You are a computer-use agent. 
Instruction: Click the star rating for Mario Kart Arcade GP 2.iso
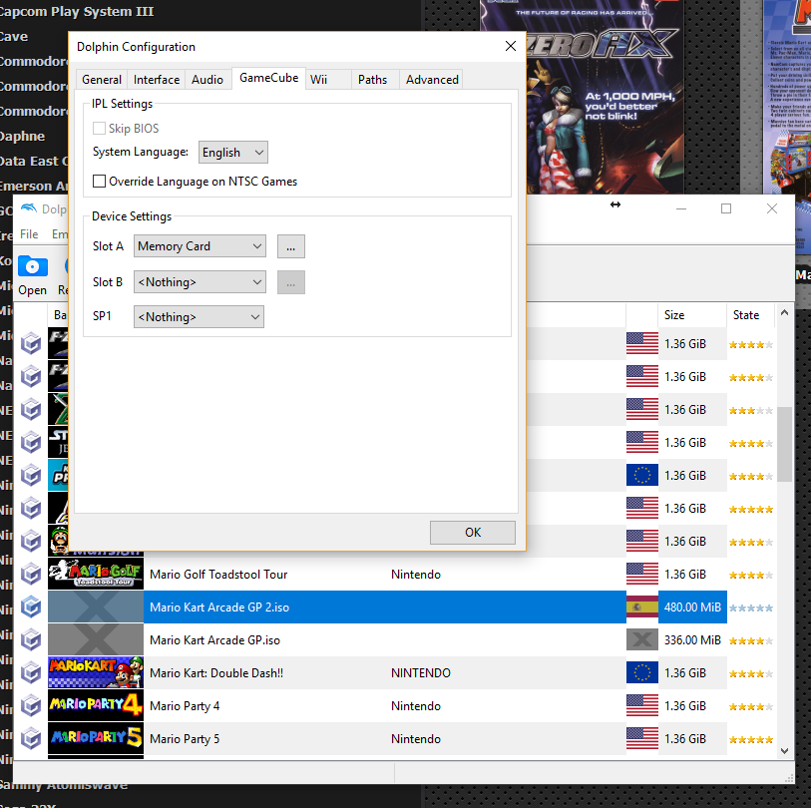(x=751, y=607)
